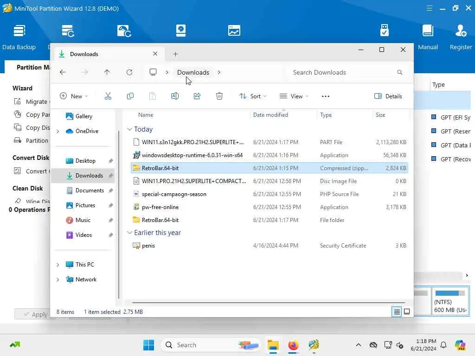Switch to details list view layout
Image resolution: width=475 pixels, height=356 pixels.
[397, 311]
